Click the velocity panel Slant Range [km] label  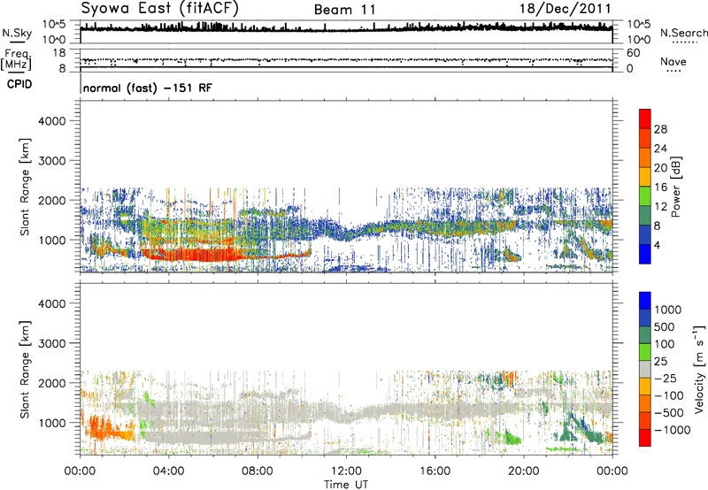(25, 370)
